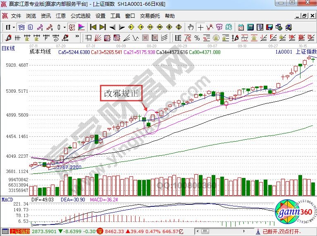This screenshot has height=236, width=317.
Task: Click the calculator icon in the toolbar
Action: (250, 27)
